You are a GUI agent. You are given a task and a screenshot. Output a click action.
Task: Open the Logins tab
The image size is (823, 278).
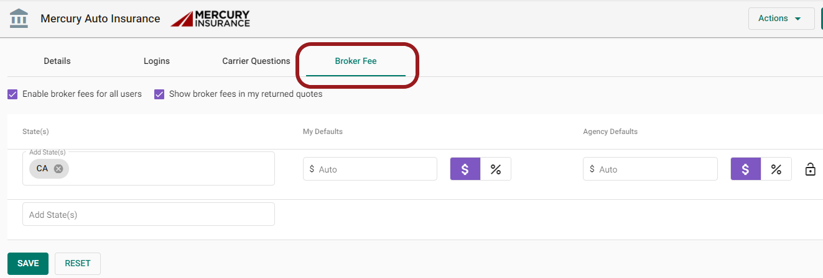tap(157, 61)
